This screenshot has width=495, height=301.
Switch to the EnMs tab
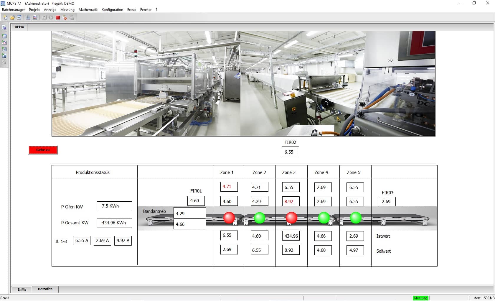coord(22,289)
